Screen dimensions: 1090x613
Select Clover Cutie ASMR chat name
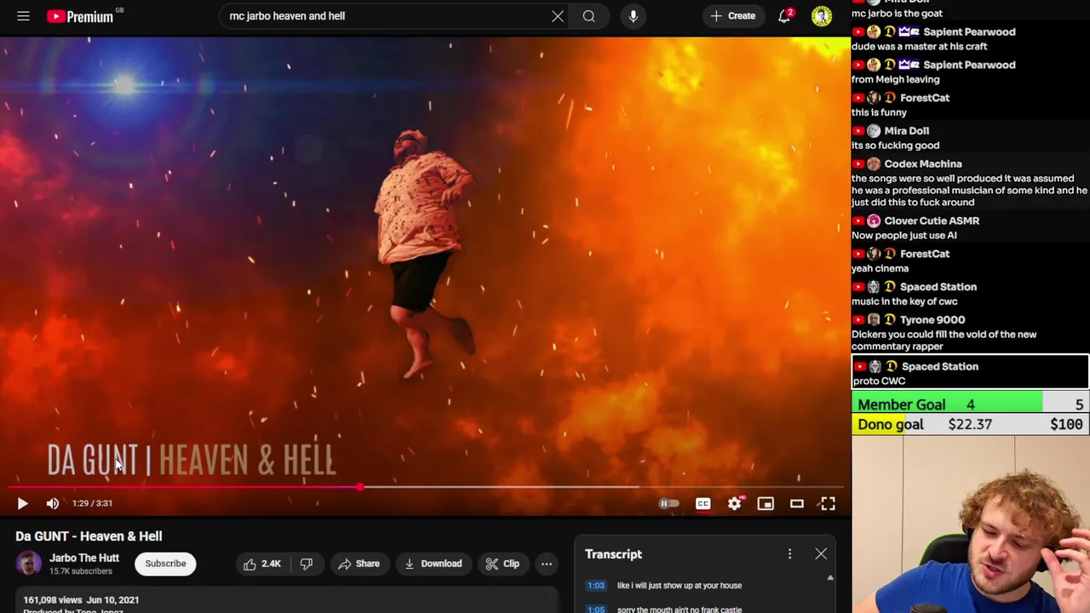932,221
